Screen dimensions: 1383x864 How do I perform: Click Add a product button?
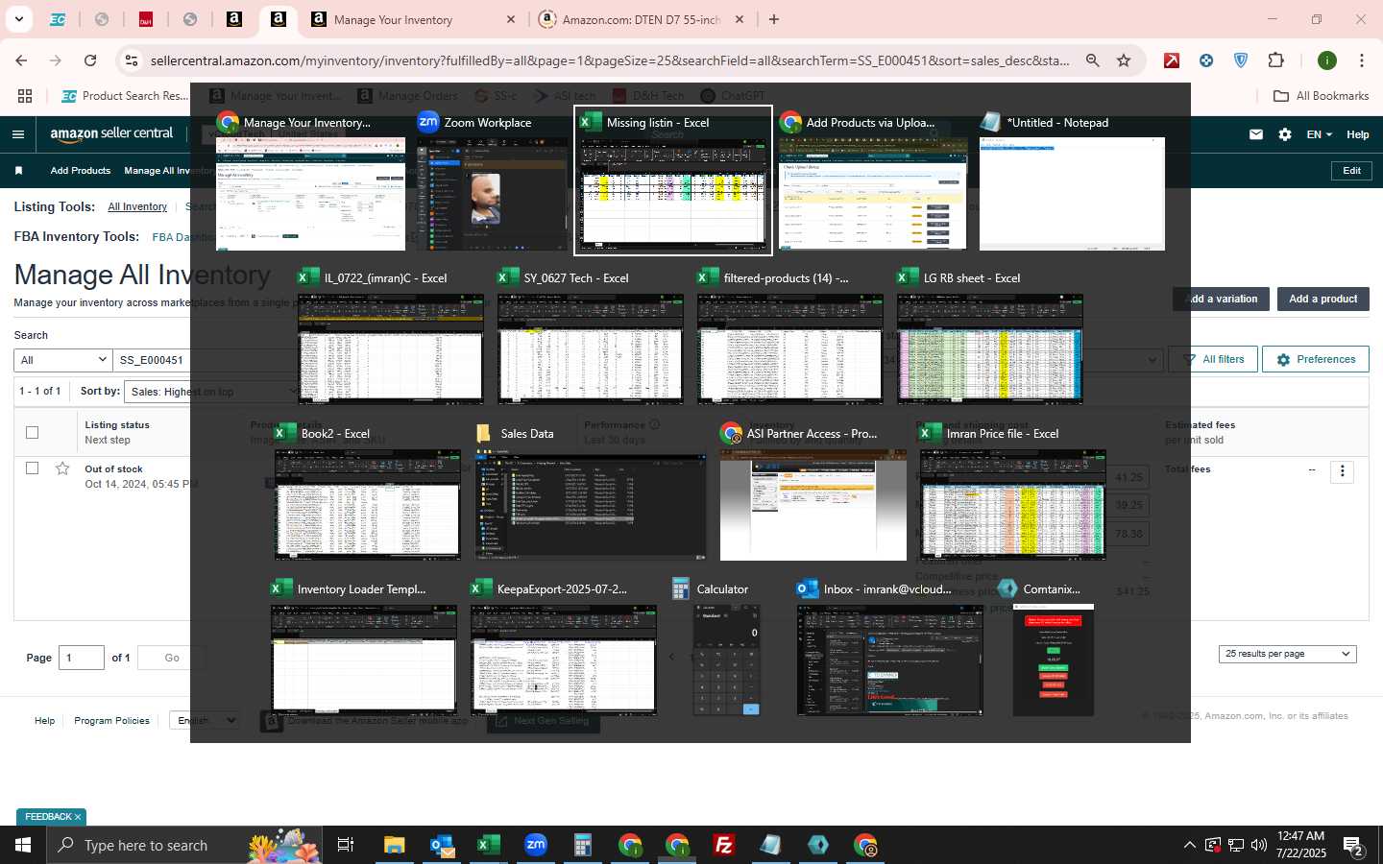pyautogui.click(x=1322, y=300)
